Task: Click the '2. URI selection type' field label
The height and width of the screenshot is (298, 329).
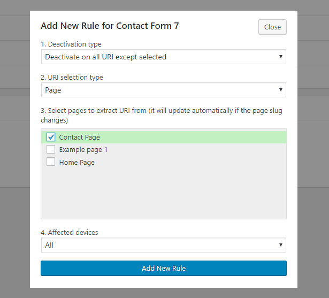Action: pos(72,78)
